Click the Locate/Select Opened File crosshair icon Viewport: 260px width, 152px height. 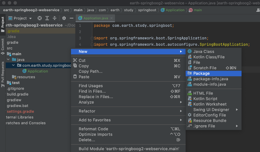[40, 18]
